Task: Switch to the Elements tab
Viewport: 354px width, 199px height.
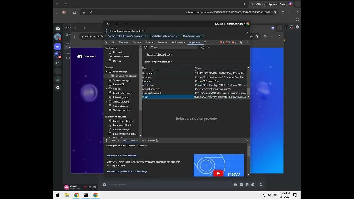Action: pyautogui.click(x=124, y=42)
